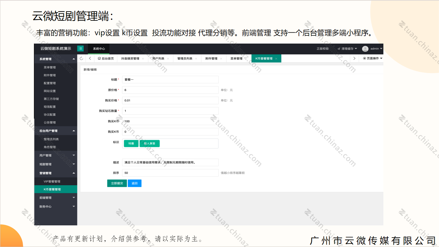Screen dimensions: 439x247
Task: Switch to the 后台首页 tab
Action: tap(106, 59)
